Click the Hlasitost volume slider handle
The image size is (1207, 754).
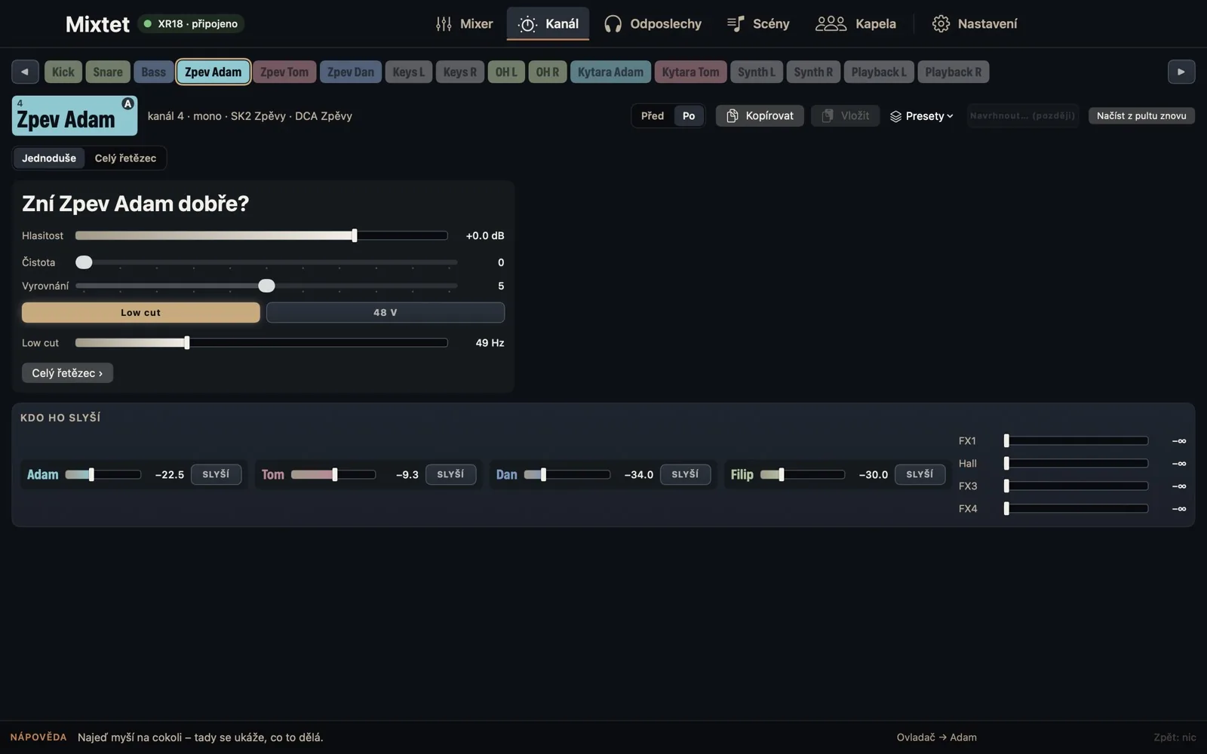[x=355, y=235]
